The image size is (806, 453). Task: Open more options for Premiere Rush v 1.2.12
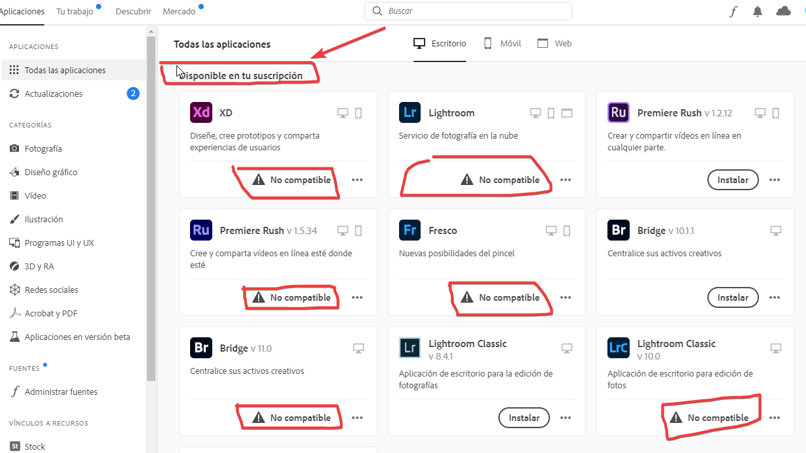tap(775, 180)
